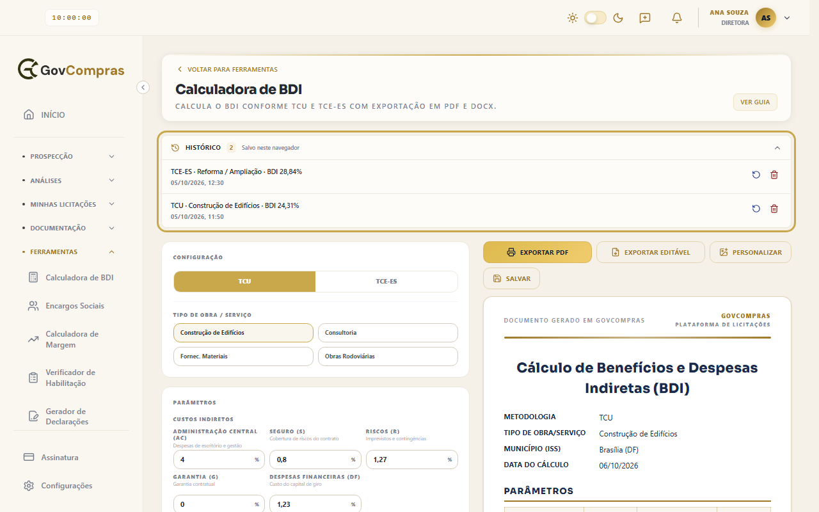
Task: Click the Calculadora de Margem chart icon
Action: click(x=33, y=339)
